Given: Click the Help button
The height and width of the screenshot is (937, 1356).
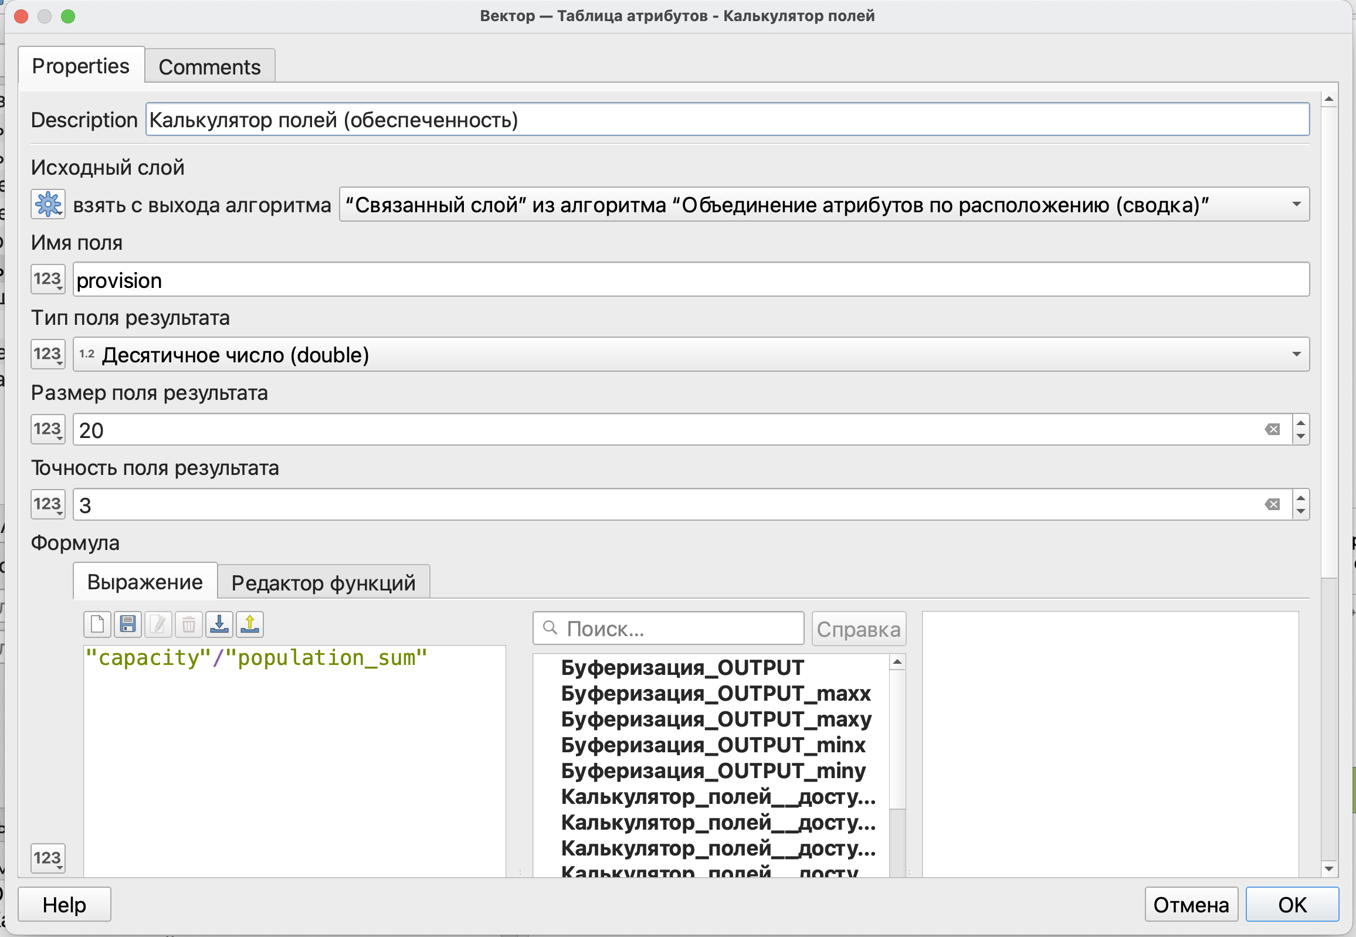Looking at the screenshot, I should 65,905.
